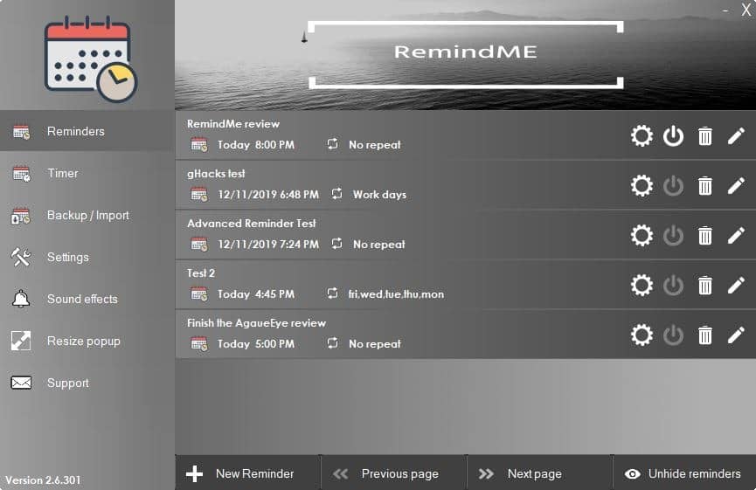Select Finish the AgaueEye review title
The height and width of the screenshot is (490, 756).
(x=256, y=323)
